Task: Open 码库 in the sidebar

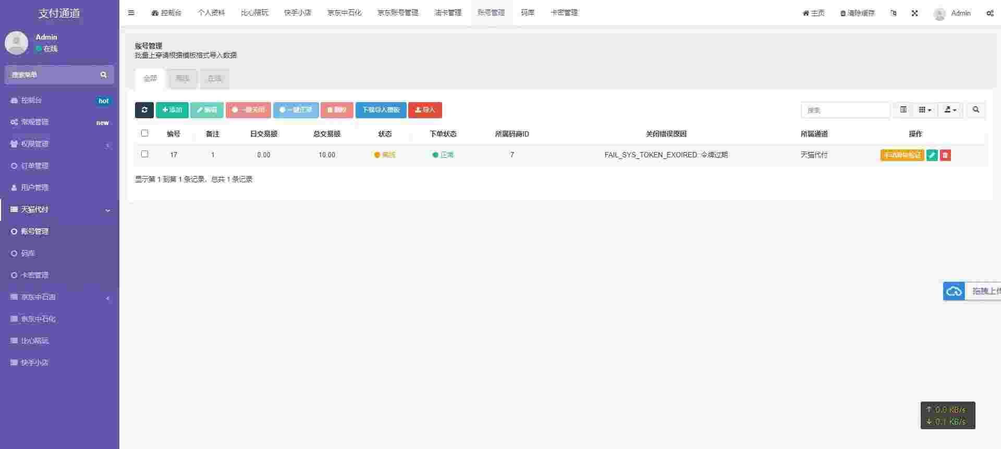Action: click(28, 253)
